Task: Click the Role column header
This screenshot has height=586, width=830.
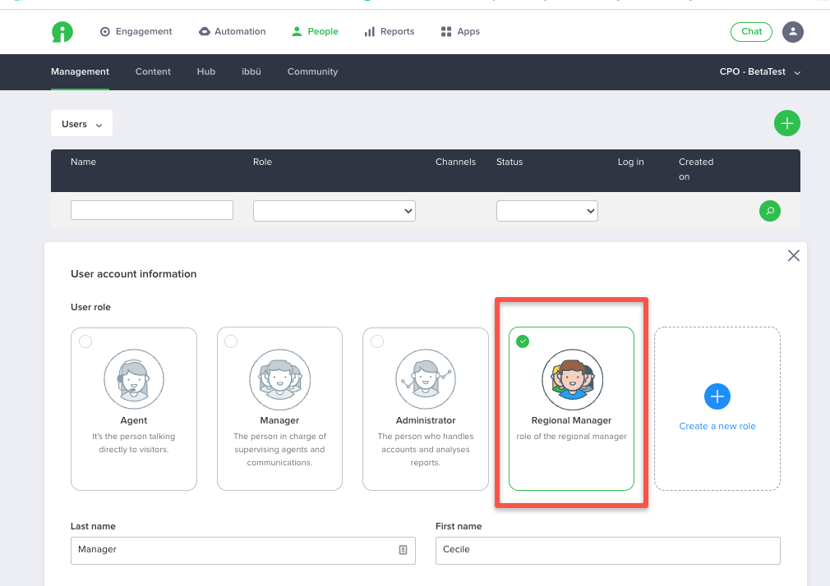Action: [x=262, y=162]
